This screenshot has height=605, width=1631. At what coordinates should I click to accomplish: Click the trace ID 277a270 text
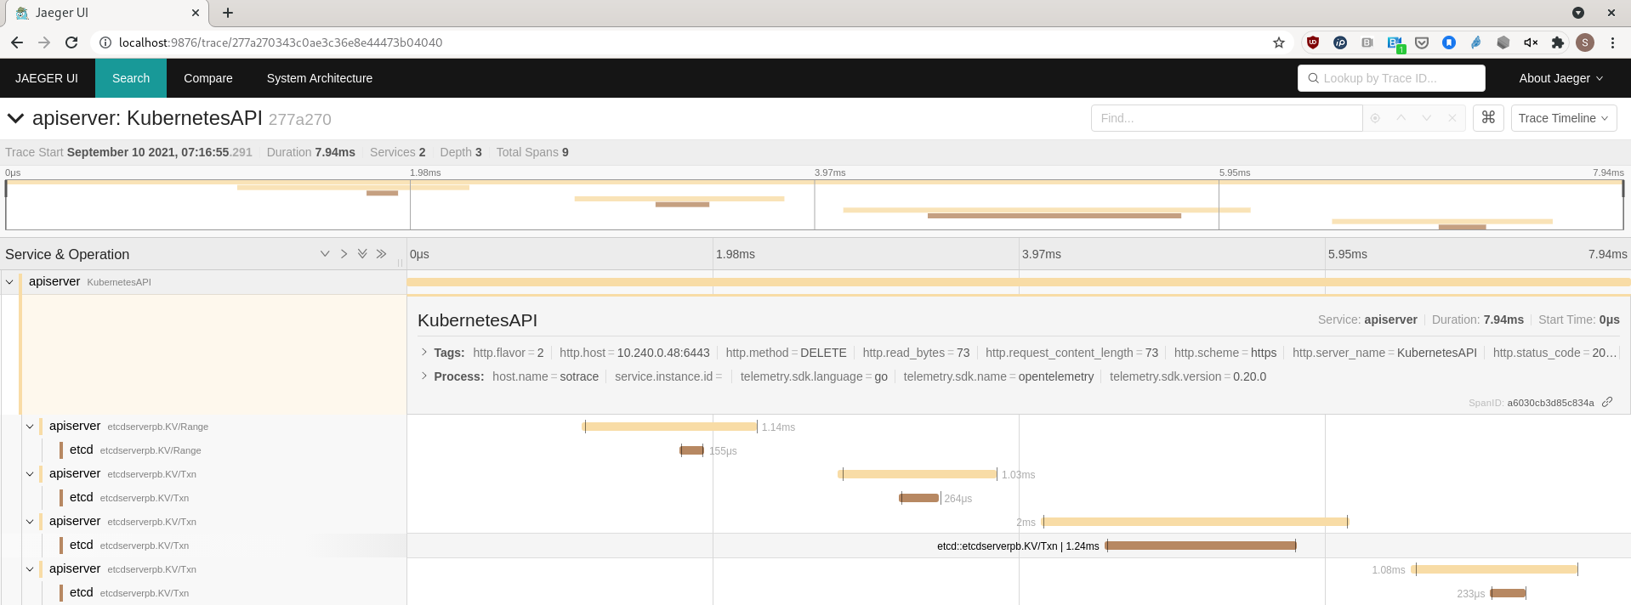[x=299, y=120]
